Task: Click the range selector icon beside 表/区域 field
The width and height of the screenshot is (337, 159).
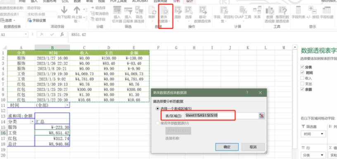Action: [x=261, y=116]
